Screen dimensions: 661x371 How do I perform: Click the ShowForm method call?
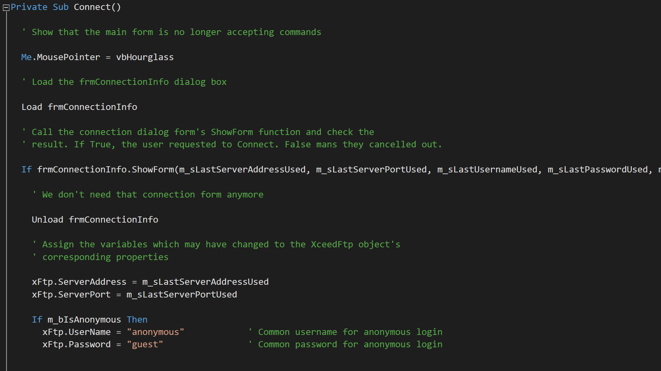coord(153,170)
